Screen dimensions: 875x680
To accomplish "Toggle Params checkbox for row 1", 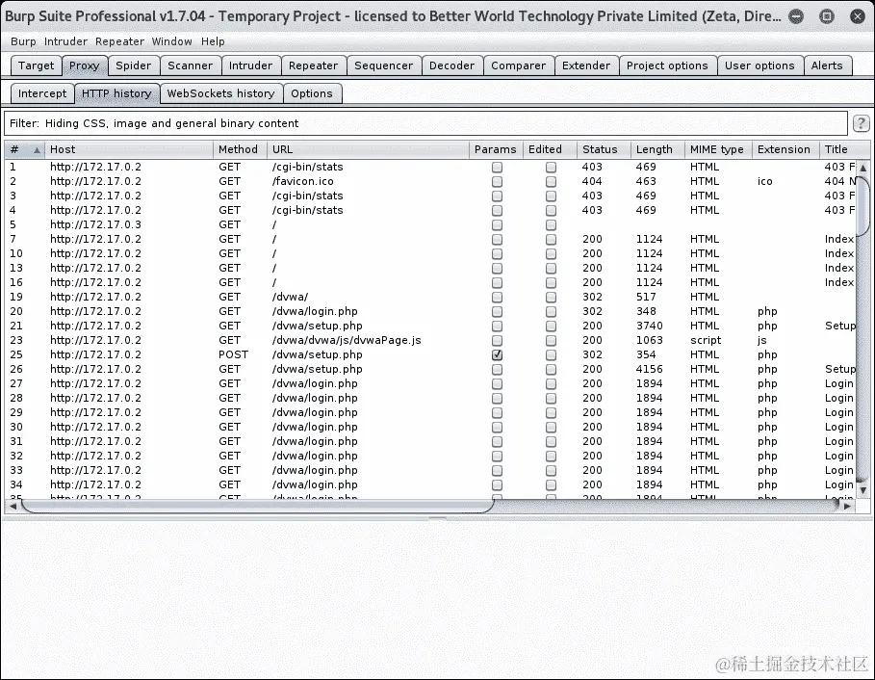I will click(497, 167).
